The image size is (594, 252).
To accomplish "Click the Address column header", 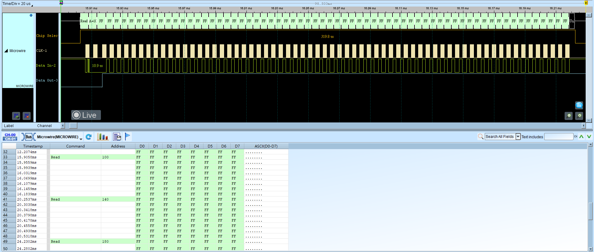I will click(x=118, y=146).
